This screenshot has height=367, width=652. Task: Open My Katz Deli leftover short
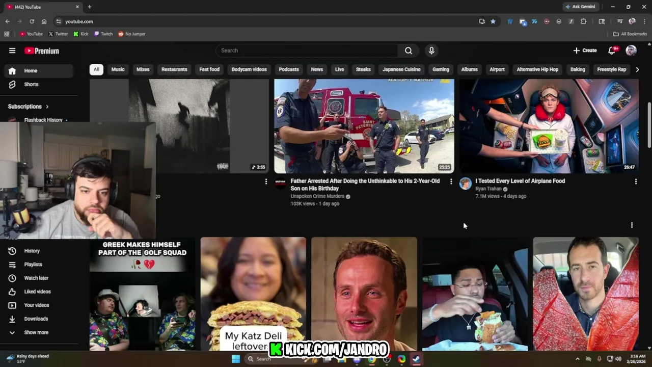pos(253,294)
